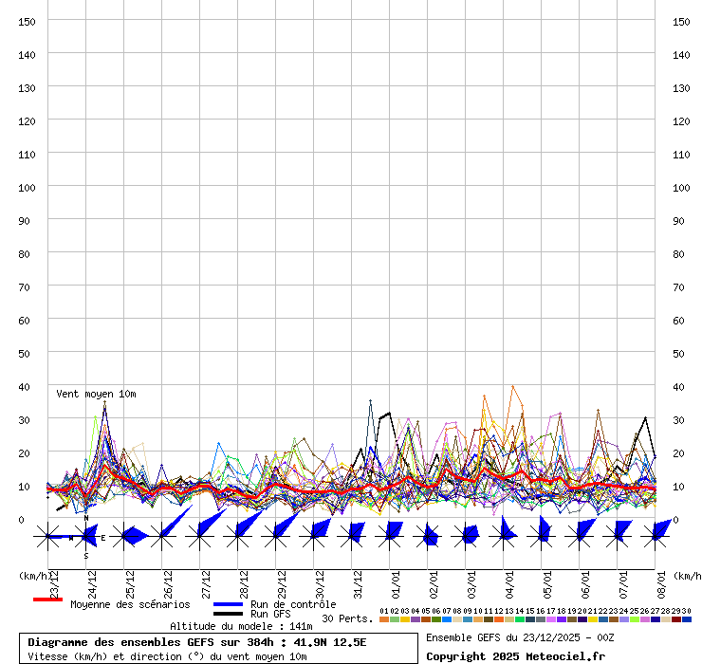The image size is (702, 664).
Task: Select the wind direction rose at 26/12
Action: point(162,536)
